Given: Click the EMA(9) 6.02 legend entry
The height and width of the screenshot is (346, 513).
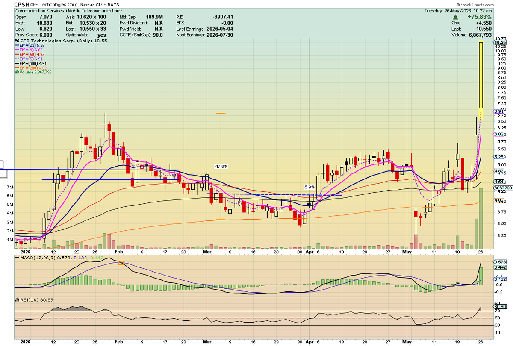Looking at the screenshot, I should coord(28,49).
